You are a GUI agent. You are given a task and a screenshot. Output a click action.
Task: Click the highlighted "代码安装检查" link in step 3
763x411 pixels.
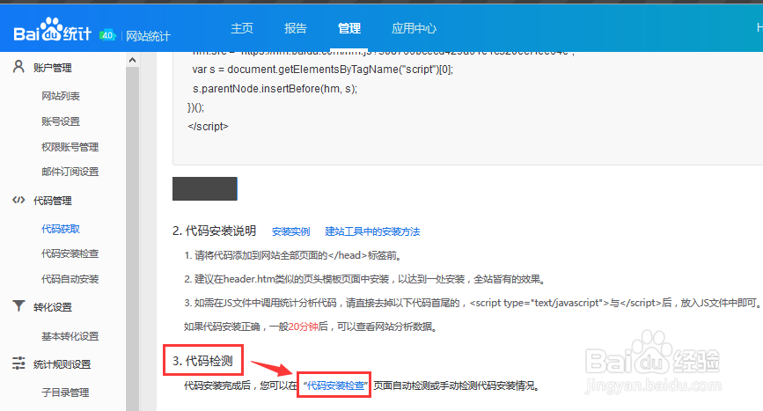tap(334, 385)
